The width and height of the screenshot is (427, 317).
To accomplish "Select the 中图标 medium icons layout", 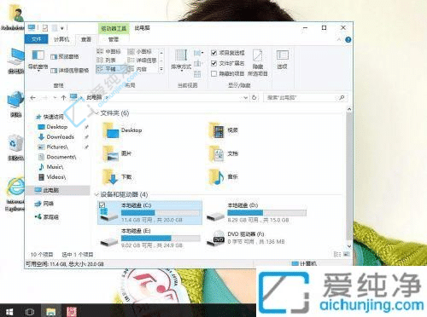I will click(x=108, y=51).
